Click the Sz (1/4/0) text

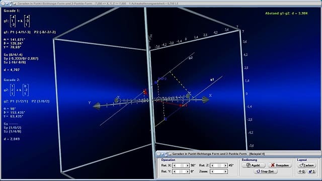(12, 131)
